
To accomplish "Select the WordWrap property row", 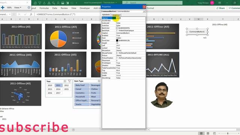I will 123,78.
